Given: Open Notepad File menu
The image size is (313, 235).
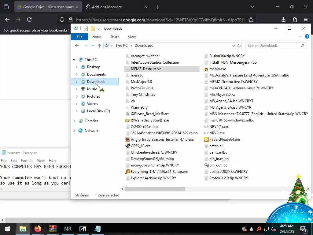Looking at the screenshot, I should click(x=4, y=161).
